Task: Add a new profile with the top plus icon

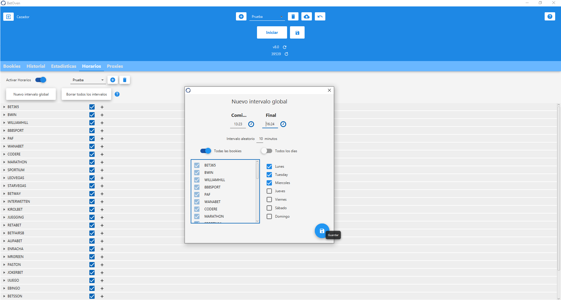Action: pyautogui.click(x=241, y=16)
